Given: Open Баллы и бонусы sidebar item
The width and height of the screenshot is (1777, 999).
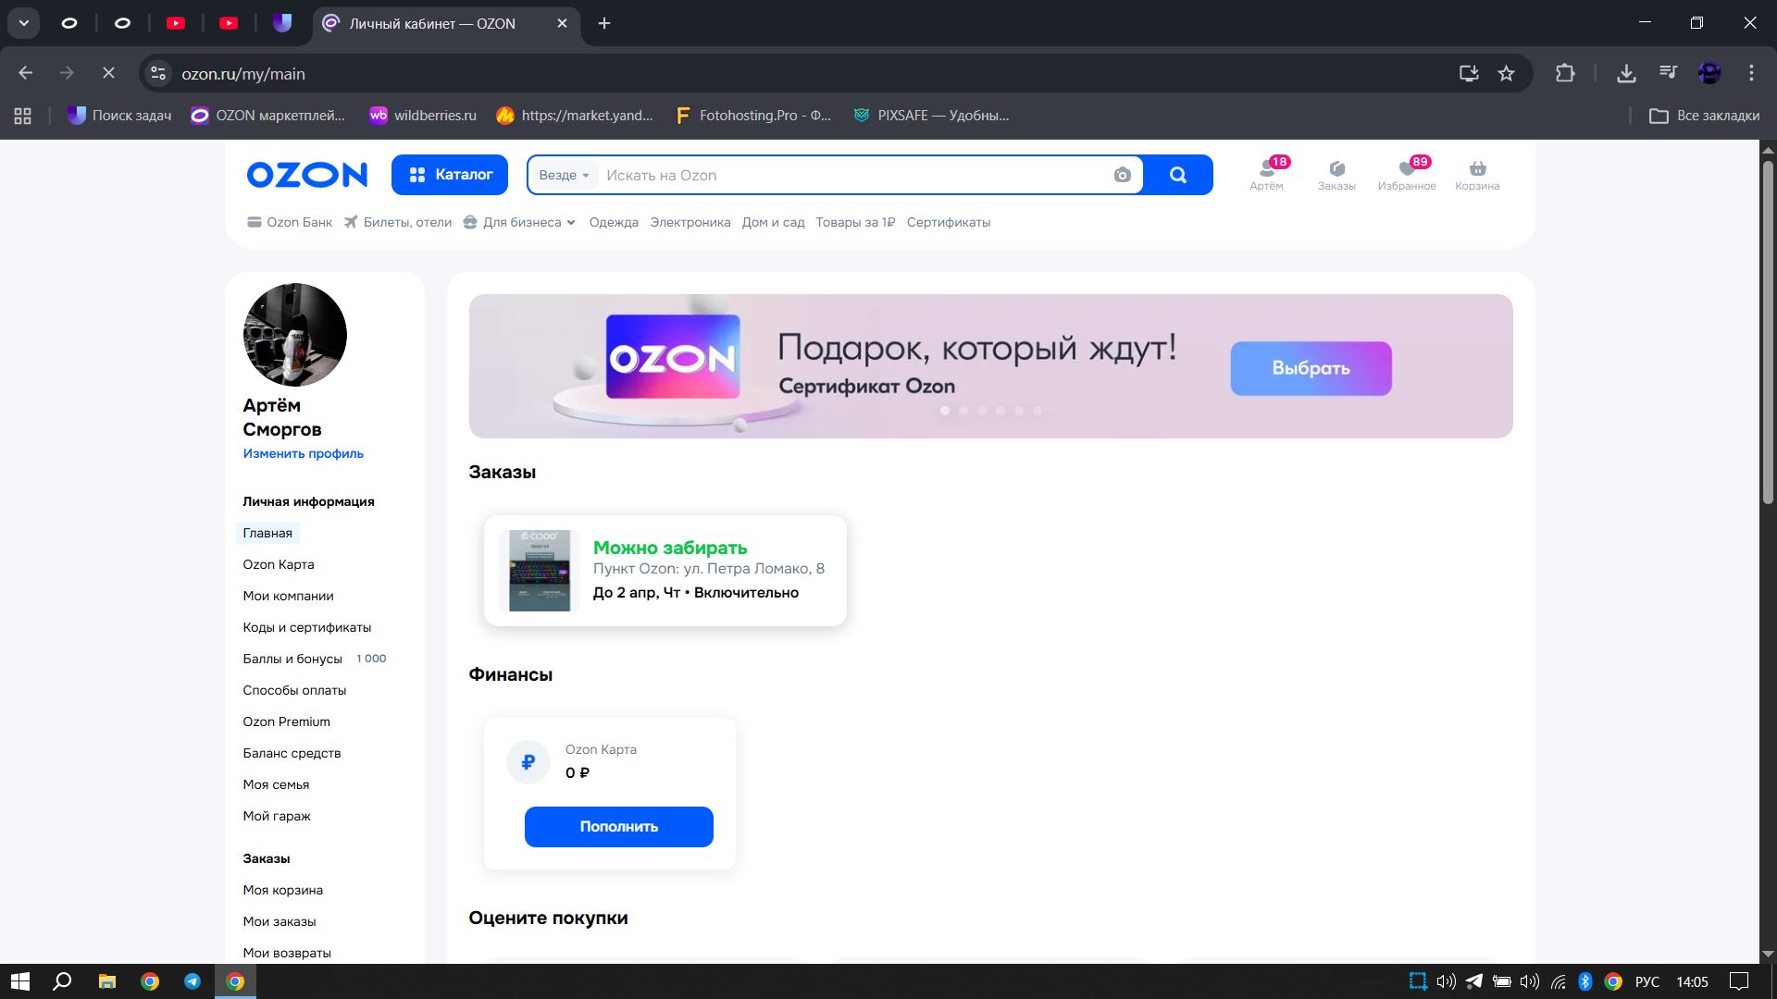Looking at the screenshot, I should pyautogui.click(x=292, y=660).
